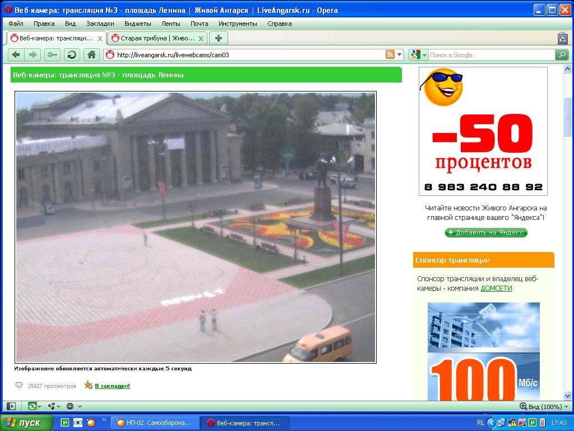Reload the page with the refresh button

[72, 54]
